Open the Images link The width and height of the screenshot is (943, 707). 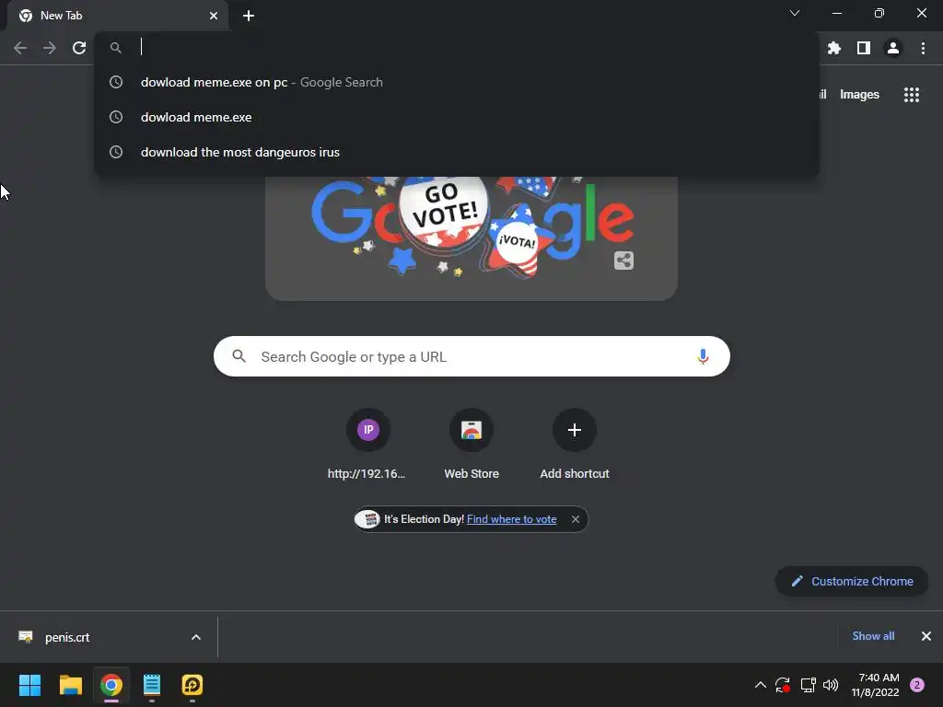coord(859,95)
